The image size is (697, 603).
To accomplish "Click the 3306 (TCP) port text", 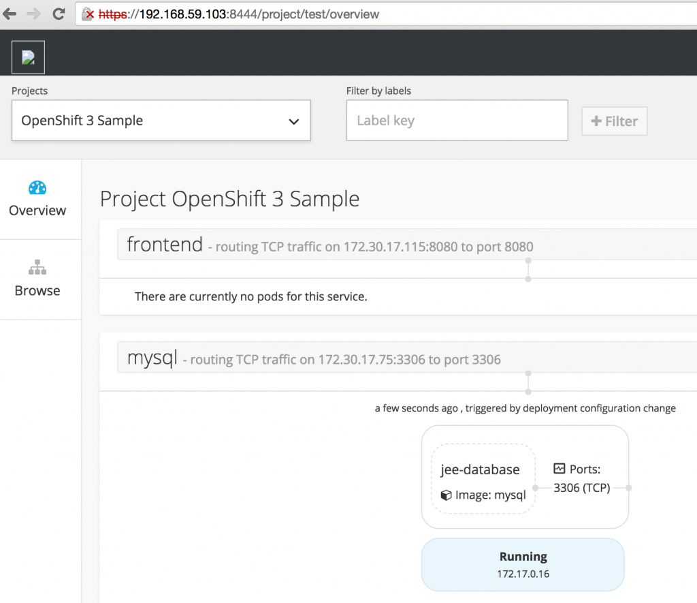I will (x=581, y=488).
